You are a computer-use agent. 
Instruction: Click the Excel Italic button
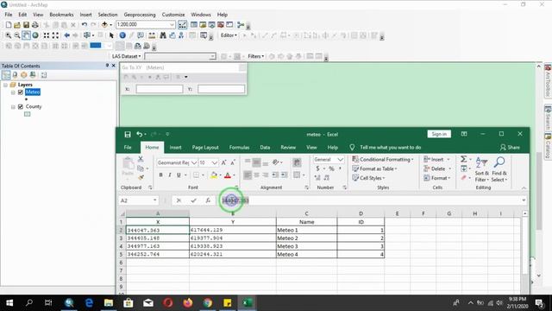pos(170,175)
